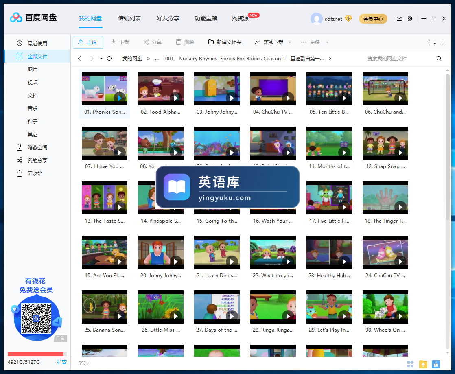
Task: Click the refresh icon
Action: point(109,59)
